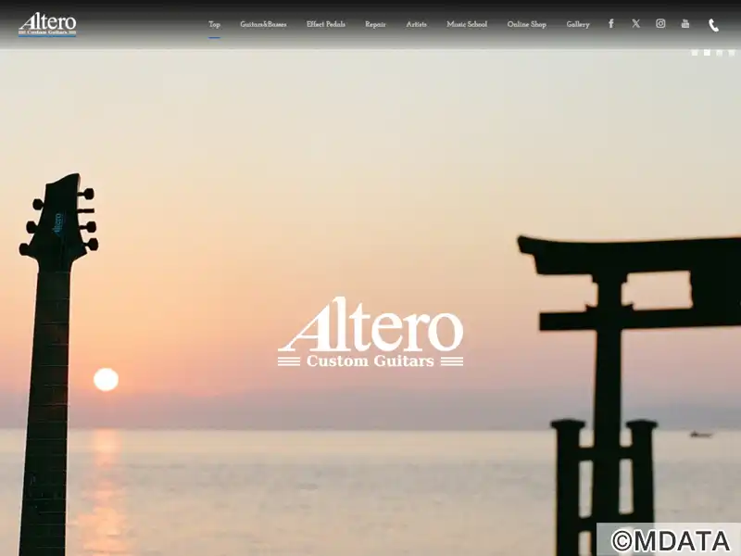Screen dimensions: 741x556
Task: Open the Effect Pedals menu
Action: click(326, 25)
